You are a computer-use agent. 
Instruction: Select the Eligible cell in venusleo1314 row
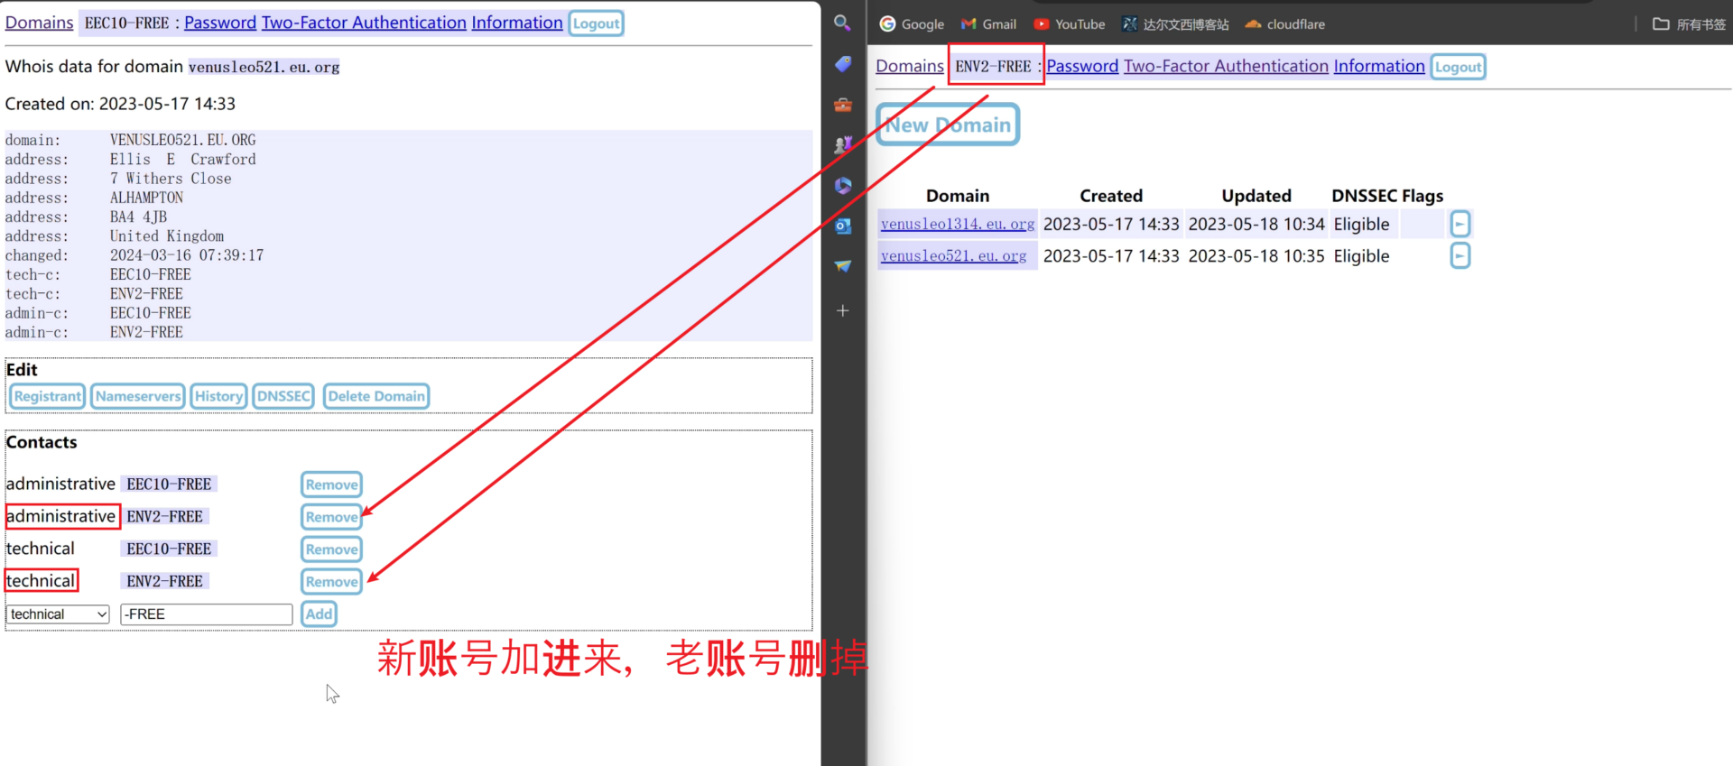click(x=1361, y=224)
